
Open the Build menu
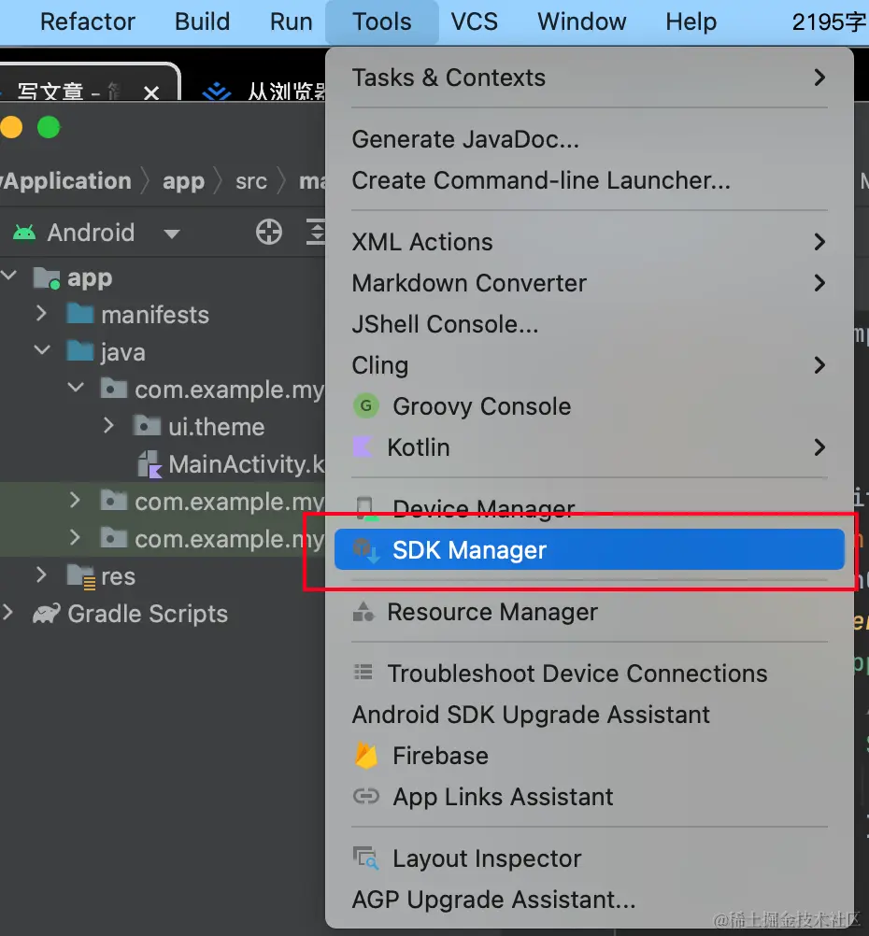[x=202, y=22]
